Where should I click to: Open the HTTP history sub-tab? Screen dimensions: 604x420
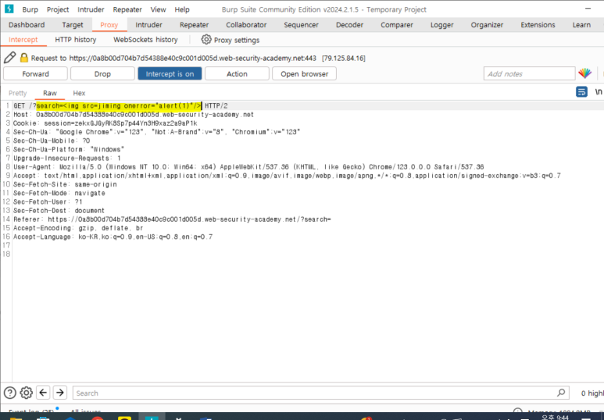click(76, 40)
